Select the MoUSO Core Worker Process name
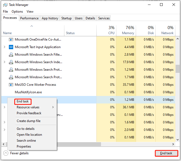Viewport: 181px width, 161px height. coord(35,85)
